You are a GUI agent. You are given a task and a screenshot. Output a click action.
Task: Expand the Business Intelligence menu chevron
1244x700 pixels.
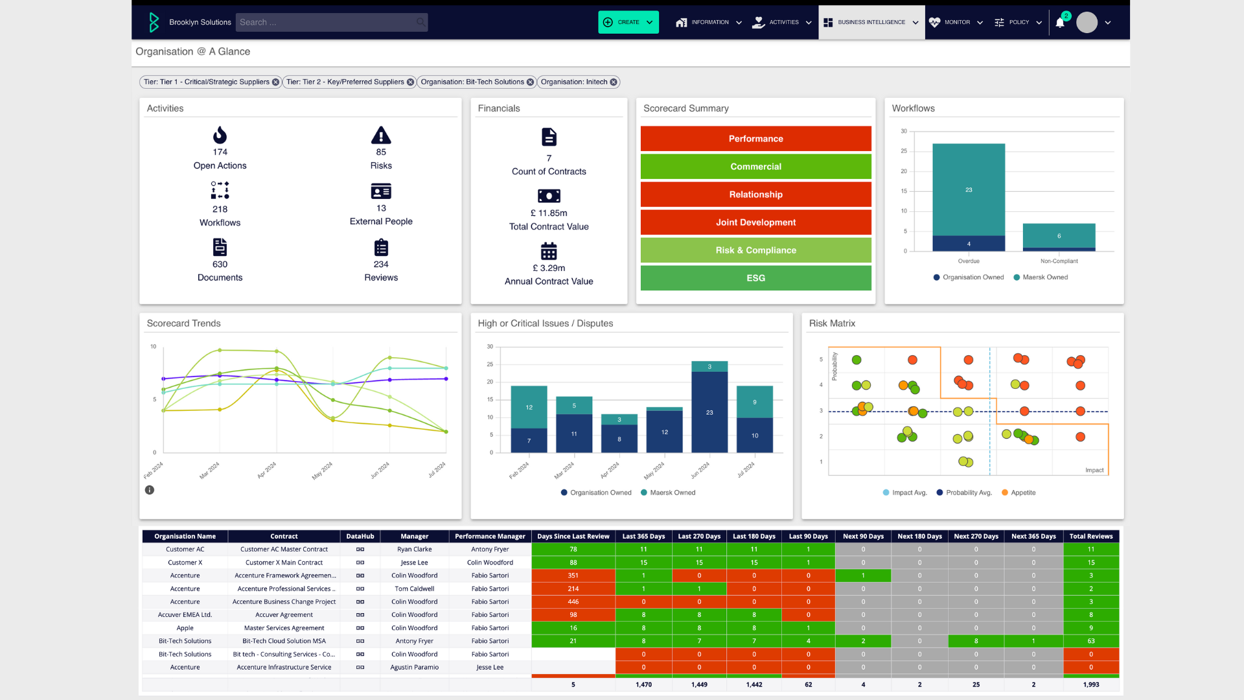(x=916, y=23)
